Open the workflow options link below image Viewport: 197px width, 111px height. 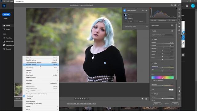(x=81, y=104)
